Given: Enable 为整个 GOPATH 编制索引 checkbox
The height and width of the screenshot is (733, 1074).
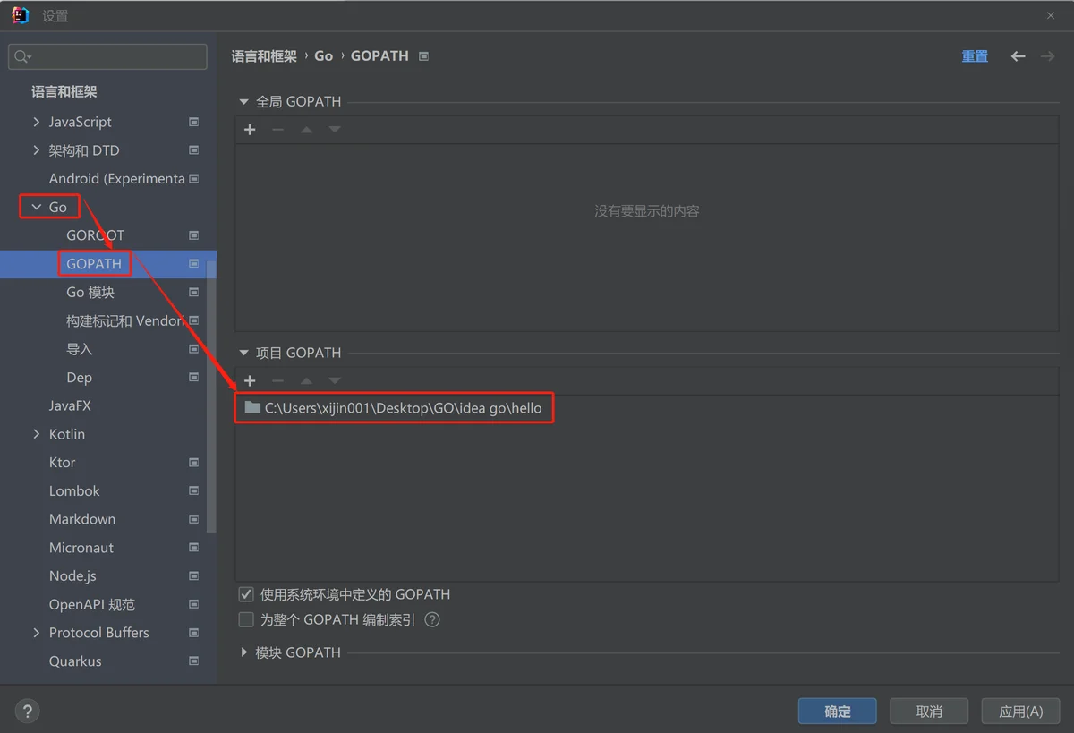Looking at the screenshot, I should (246, 619).
